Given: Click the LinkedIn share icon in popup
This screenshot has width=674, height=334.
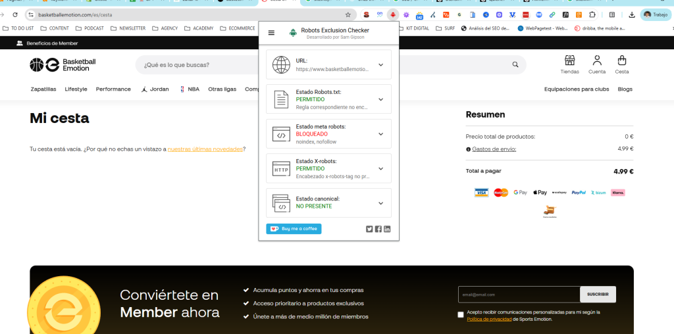Looking at the screenshot, I should [387, 229].
